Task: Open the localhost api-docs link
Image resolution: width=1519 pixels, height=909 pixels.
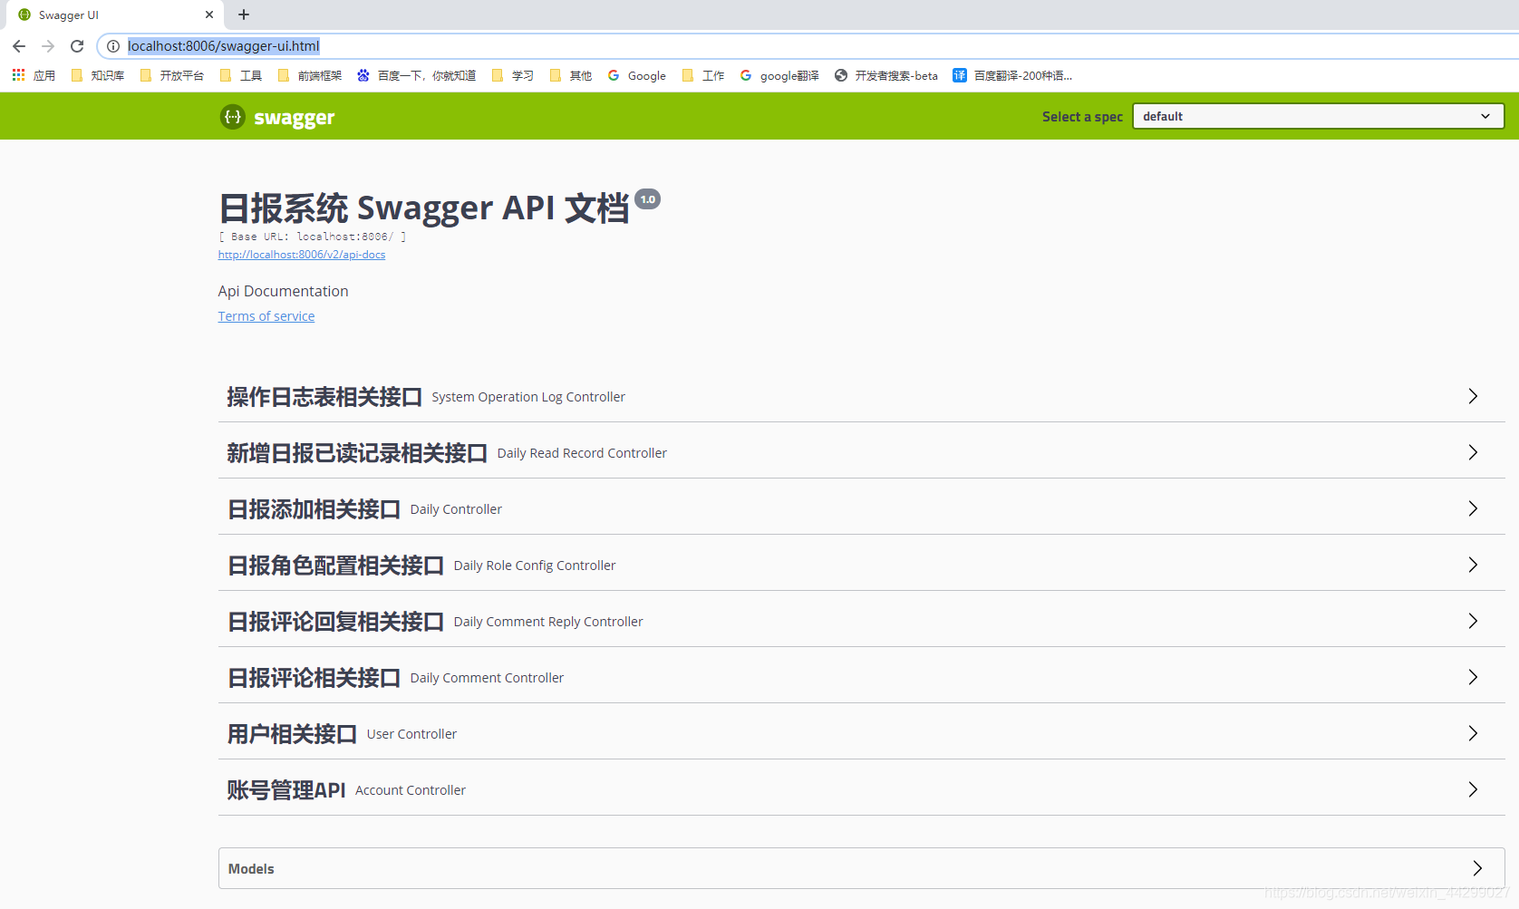Action: 301,255
